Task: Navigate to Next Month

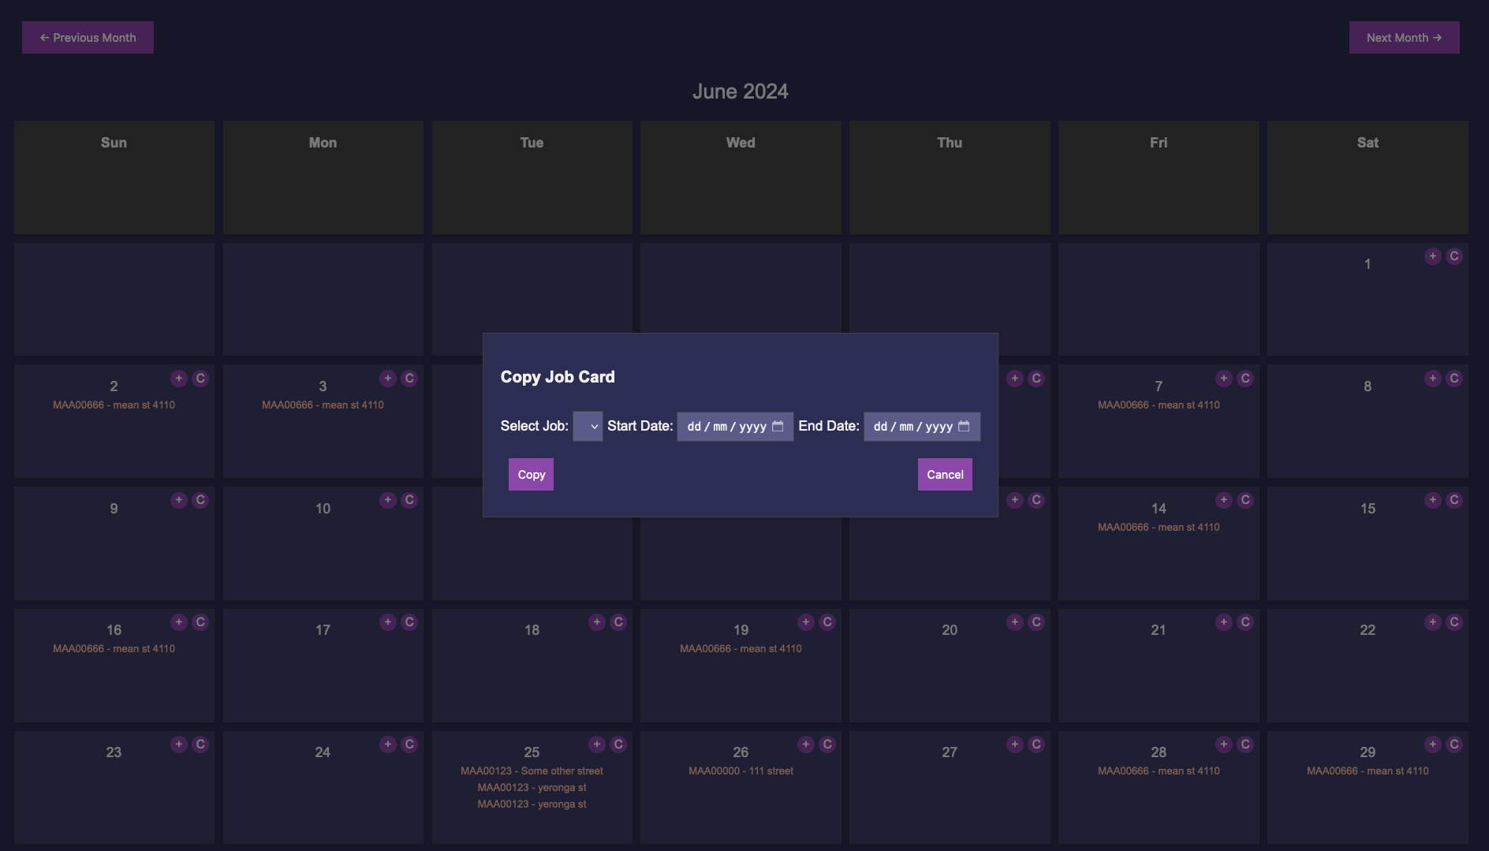Action: 1404,38
